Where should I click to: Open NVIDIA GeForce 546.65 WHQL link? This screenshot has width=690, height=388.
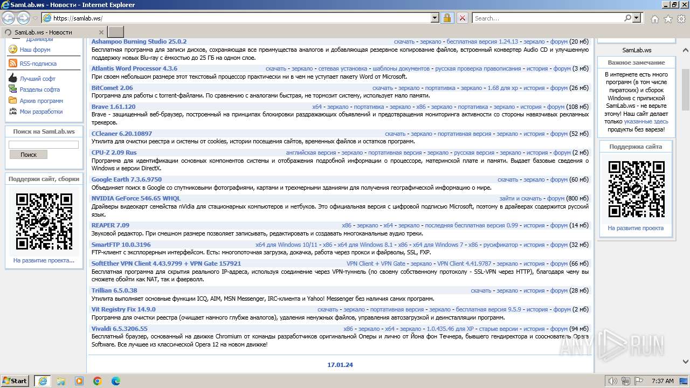point(136,198)
